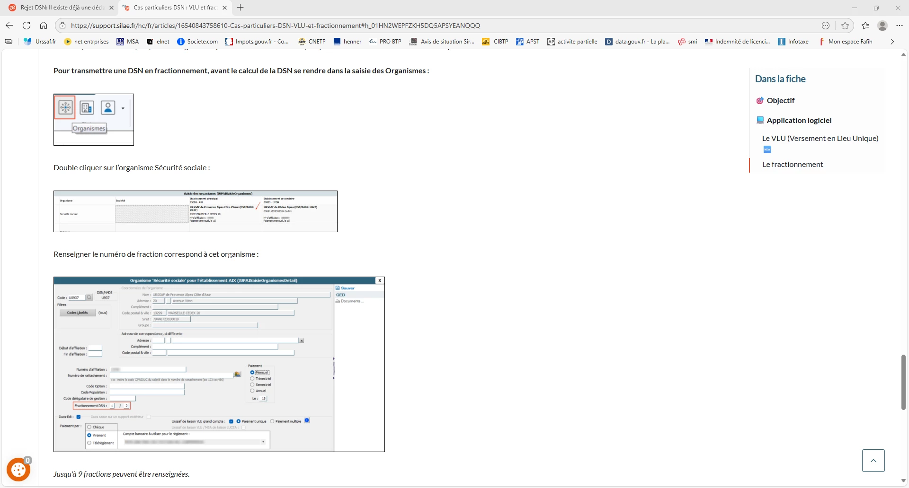Image resolution: width=909 pixels, height=488 pixels.
Task: Open the PRO BTP bookmark
Action: pos(385,42)
